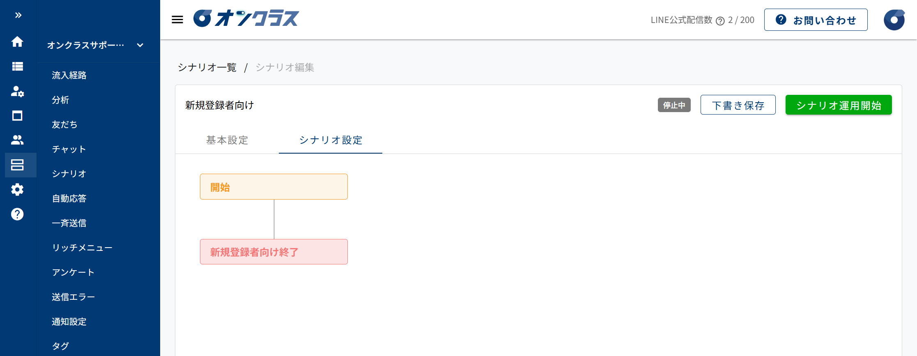Open the help question mark sidebar icon
The width and height of the screenshot is (917, 356).
[x=17, y=214]
